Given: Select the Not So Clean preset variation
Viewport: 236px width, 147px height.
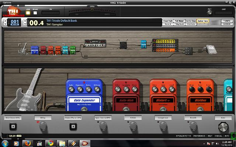Looking at the screenshot, I should [191, 21].
